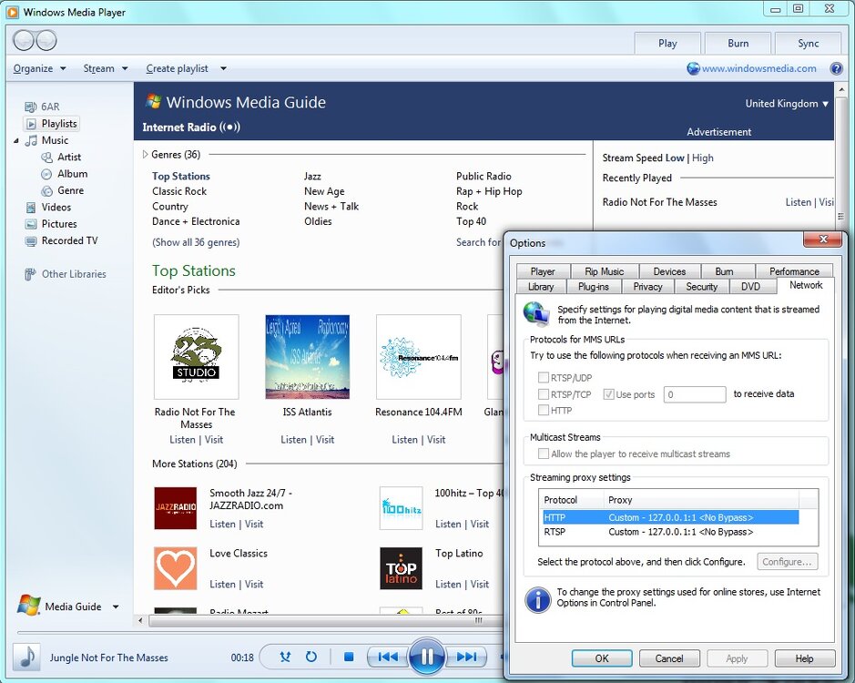Click Show all 36 genres link
The image size is (855, 683).
[196, 242]
